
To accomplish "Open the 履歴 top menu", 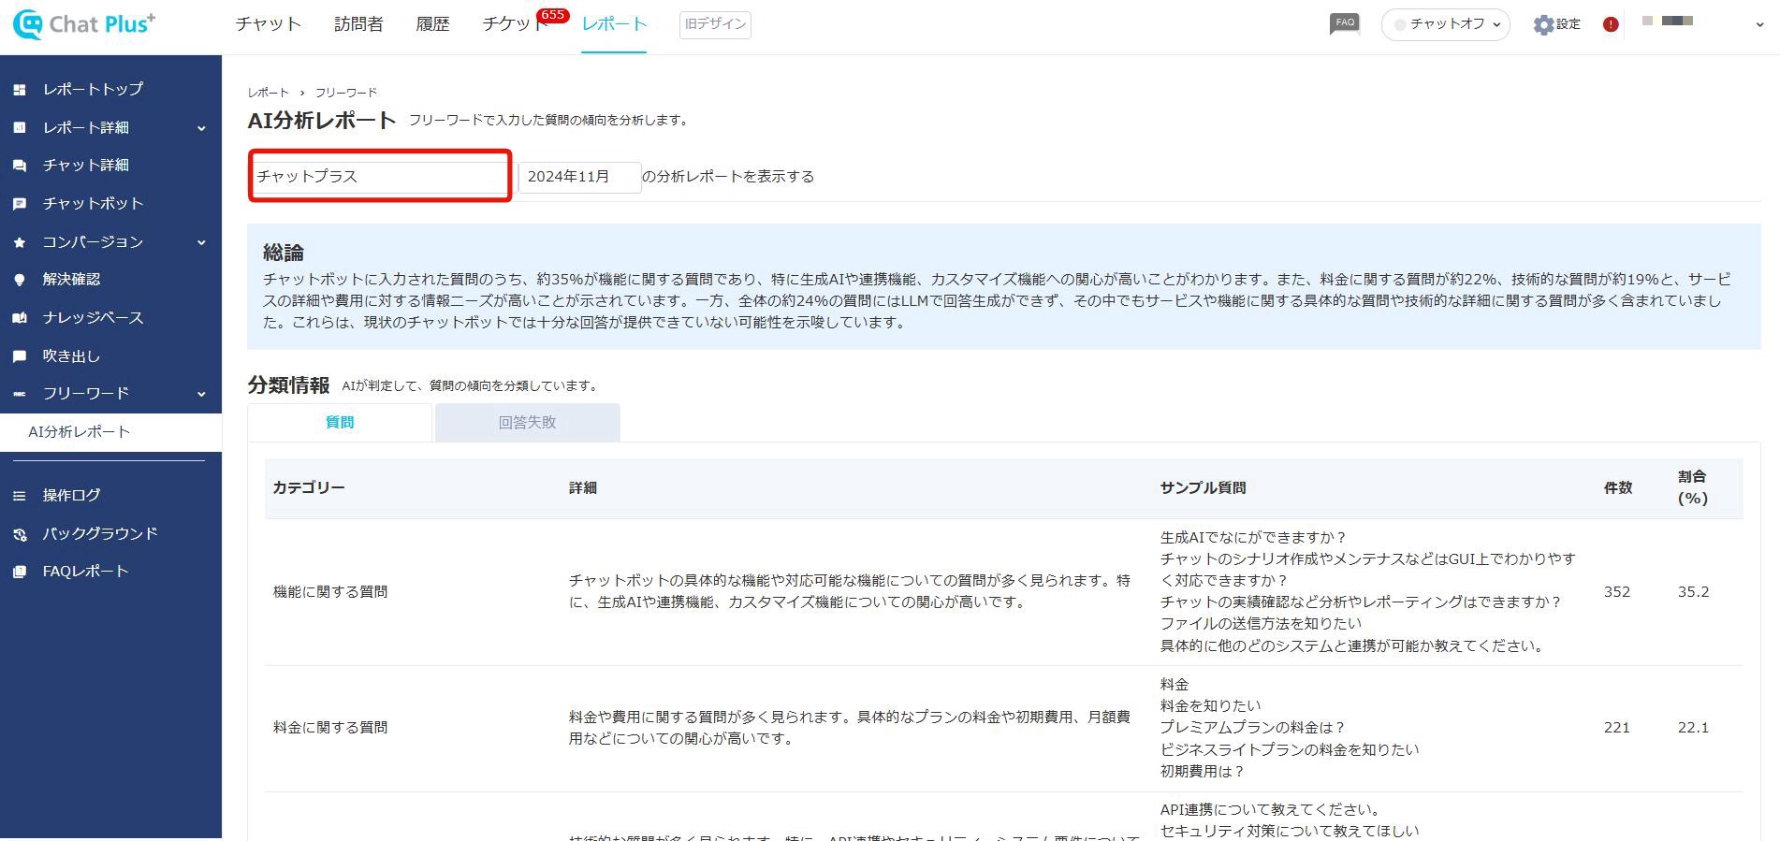I will (x=432, y=24).
